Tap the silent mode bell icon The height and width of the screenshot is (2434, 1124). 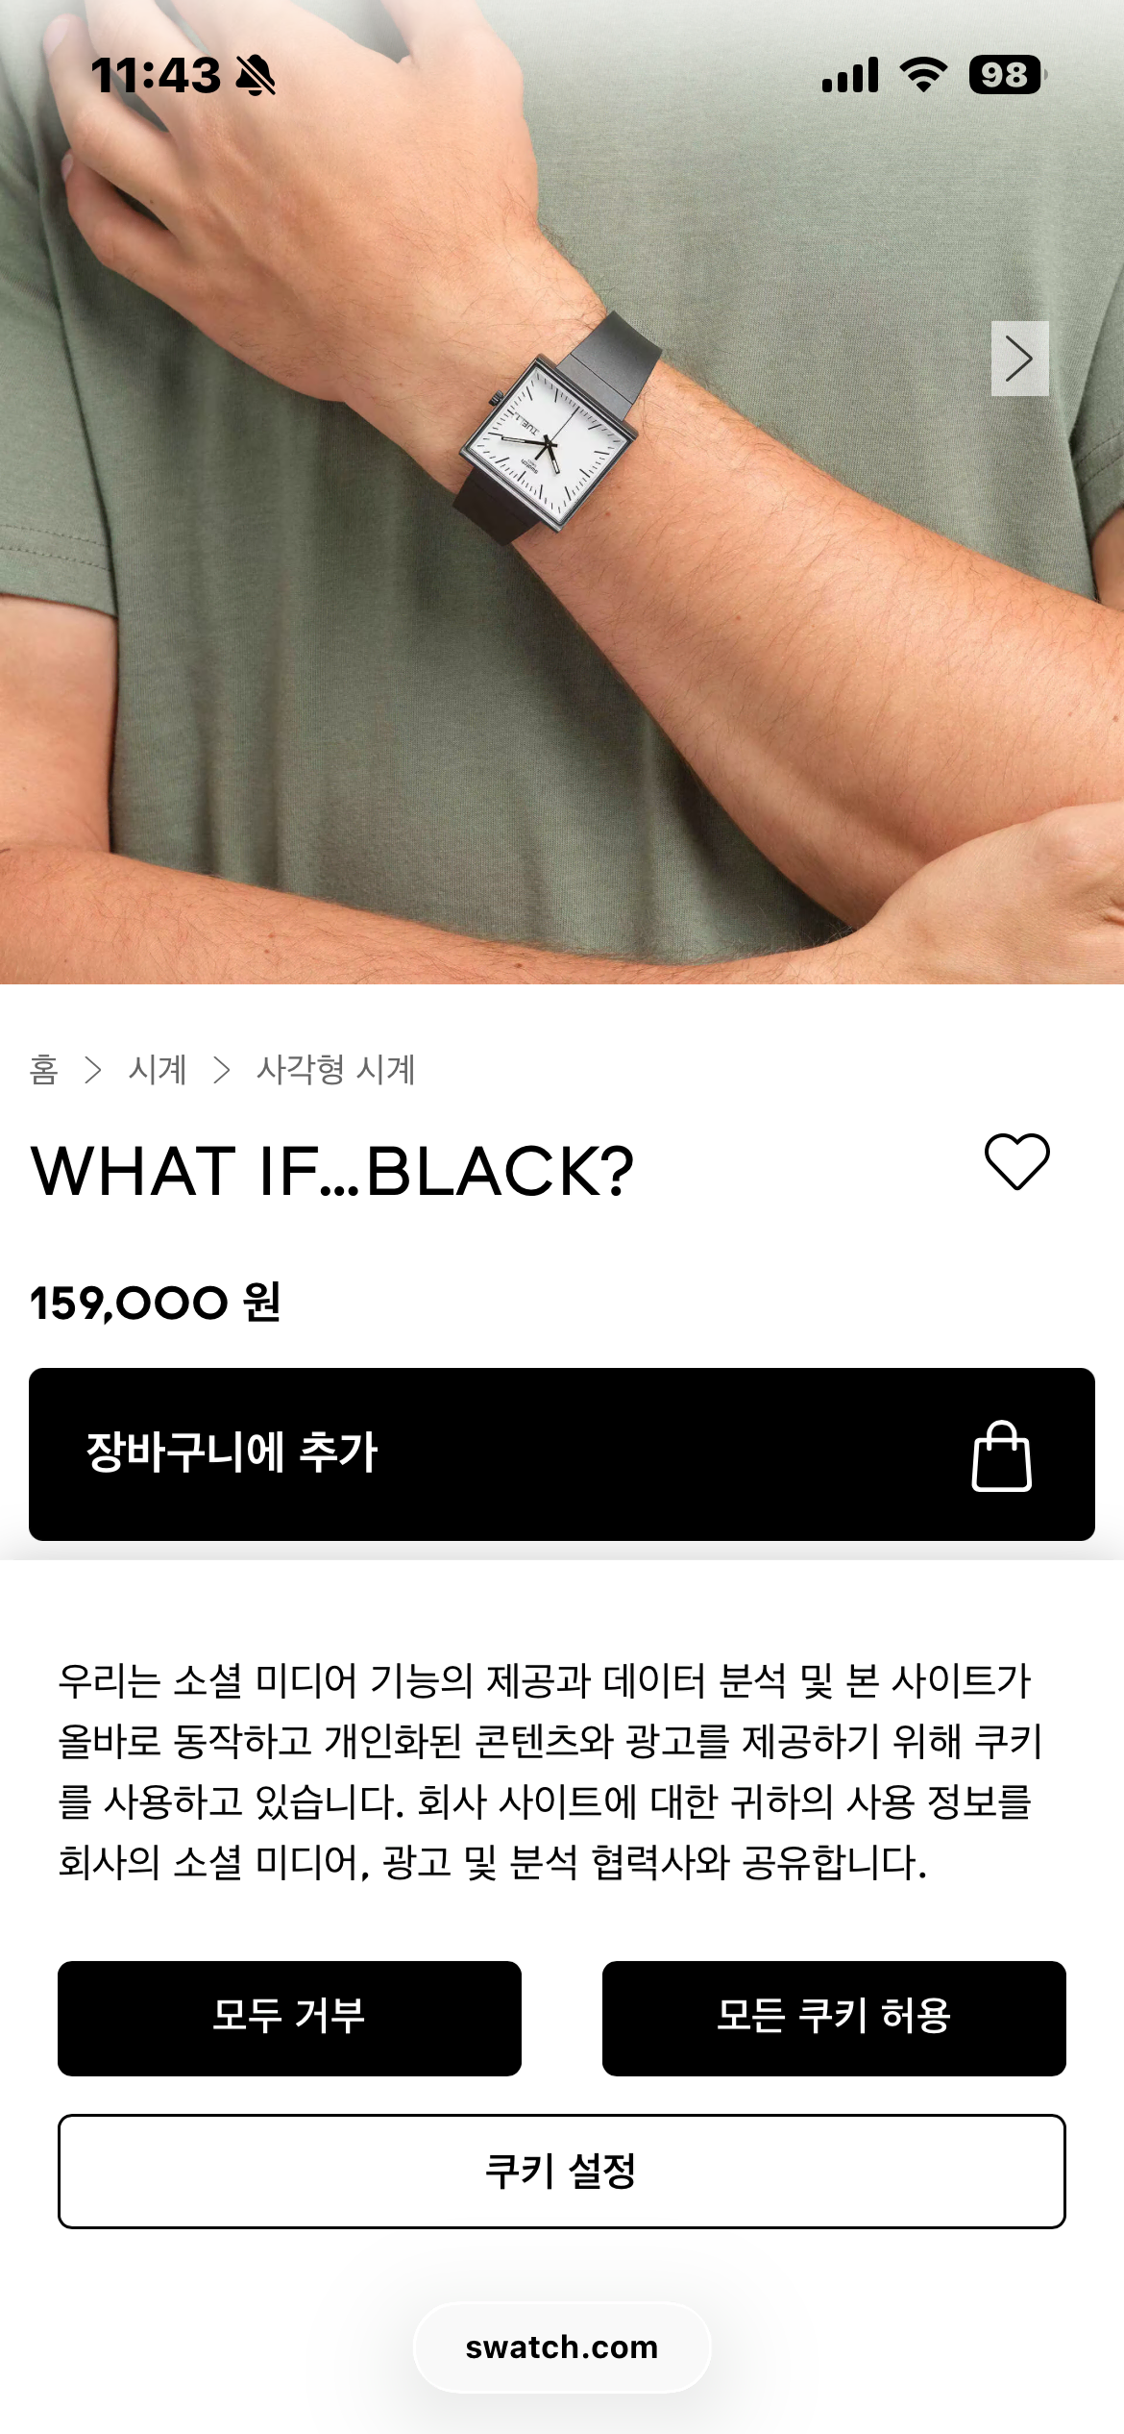256,75
